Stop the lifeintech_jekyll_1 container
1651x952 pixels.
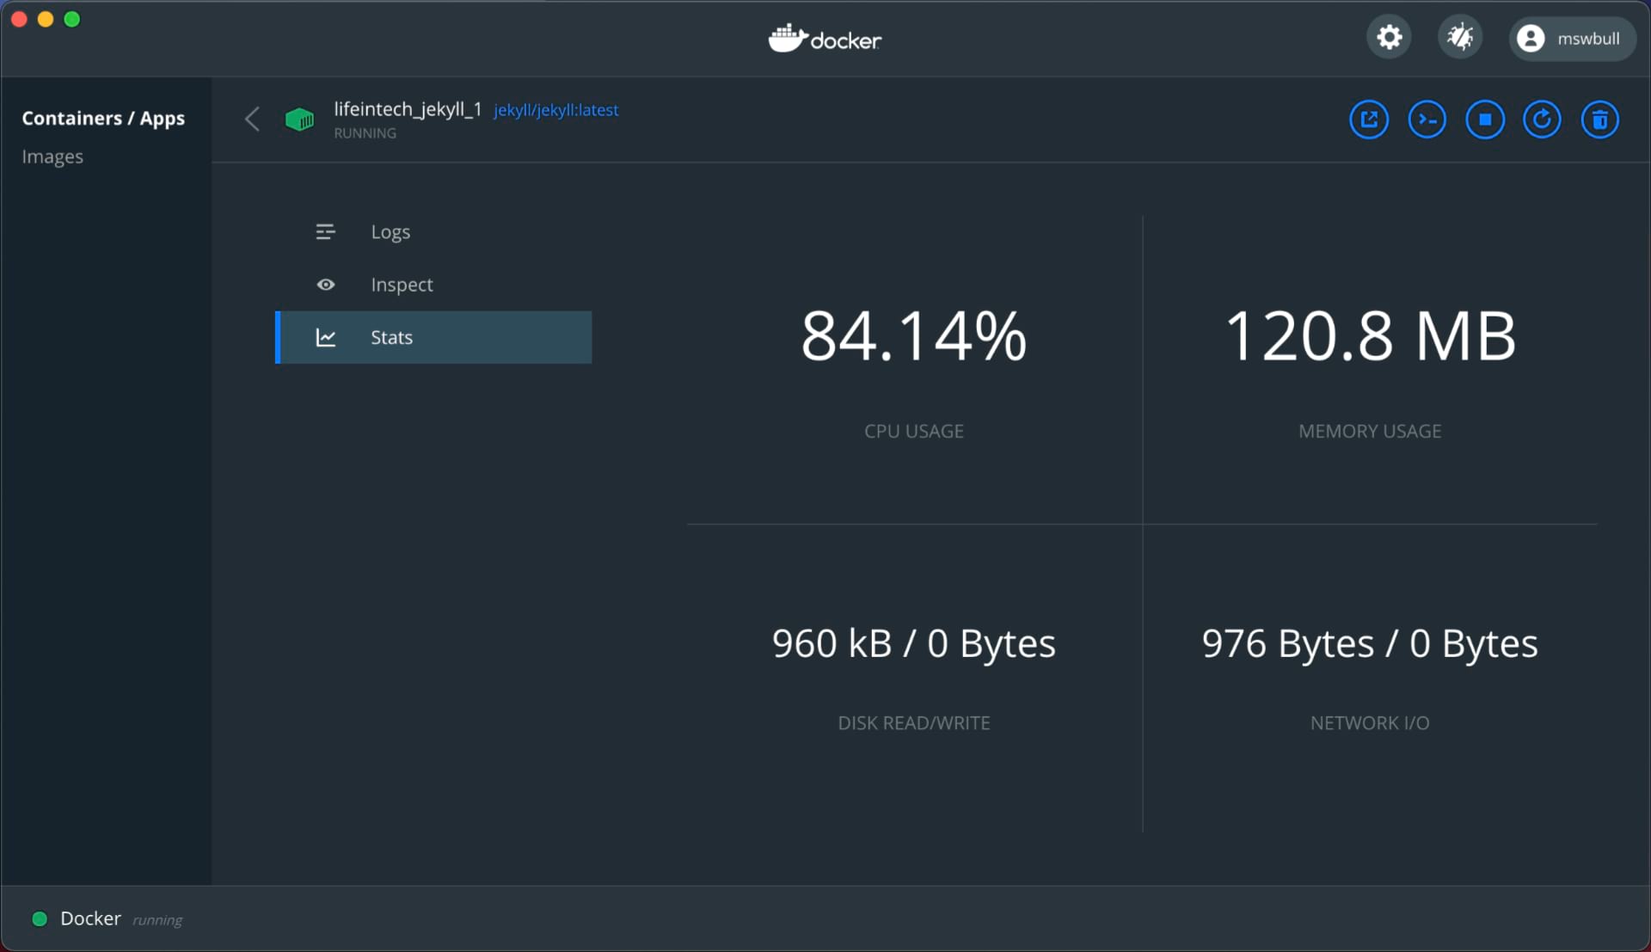point(1485,120)
